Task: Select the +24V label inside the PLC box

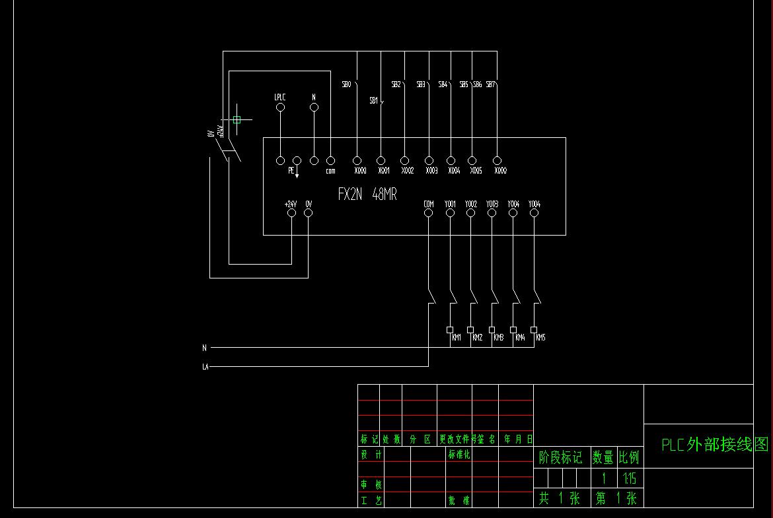Action: click(x=290, y=204)
